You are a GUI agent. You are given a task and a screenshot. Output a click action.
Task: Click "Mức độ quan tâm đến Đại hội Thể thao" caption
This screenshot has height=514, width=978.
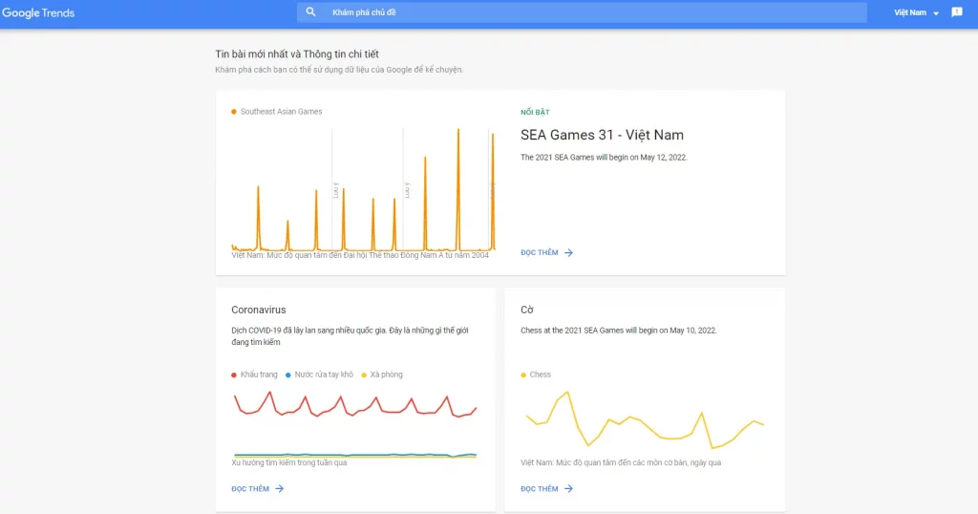[x=360, y=255]
